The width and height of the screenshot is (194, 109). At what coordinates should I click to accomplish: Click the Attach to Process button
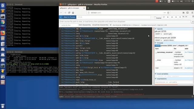[x=69, y=17]
